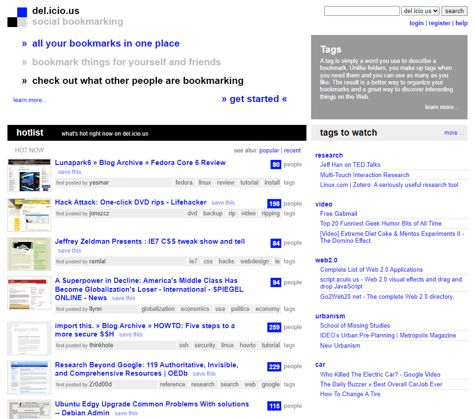This screenshot has height=419, width=475.
Task: Select the reference tag
Action: click(x=172, y=385)
